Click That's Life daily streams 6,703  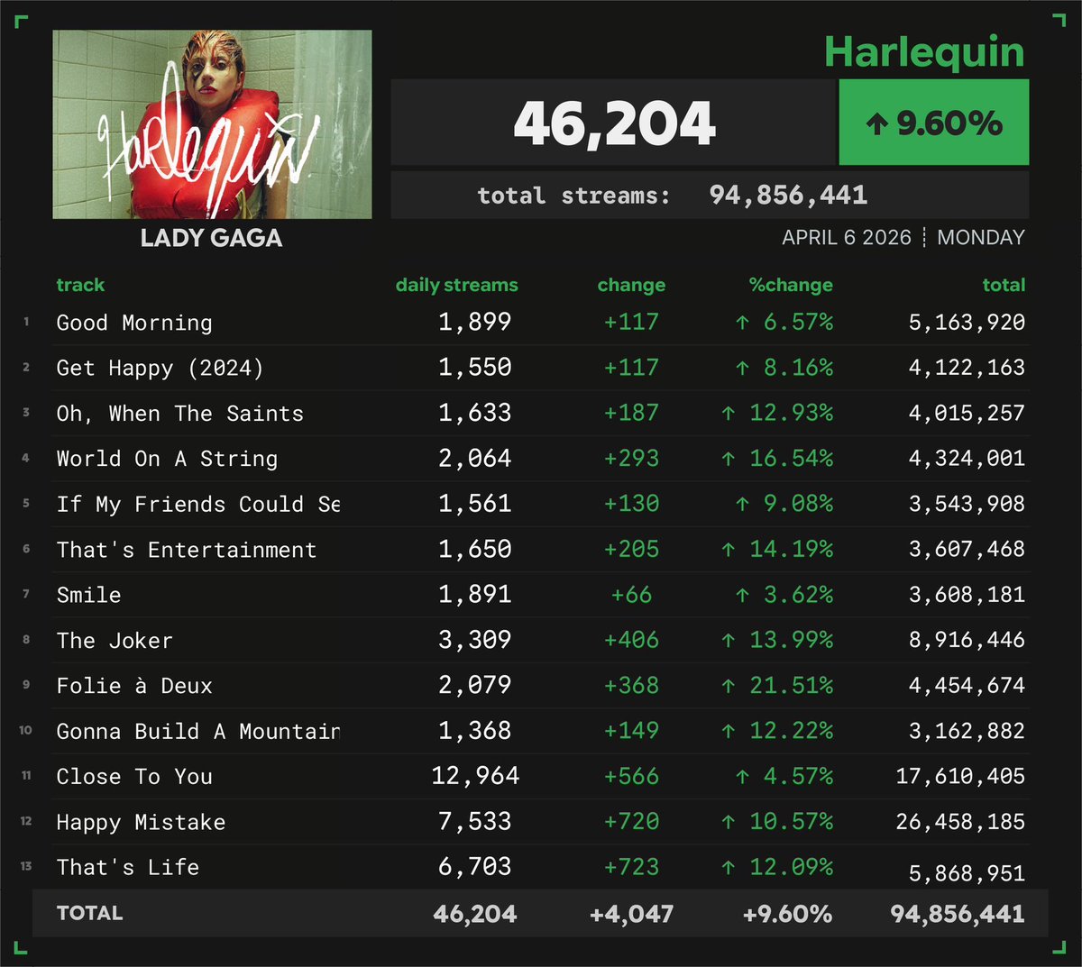point(475,866)
